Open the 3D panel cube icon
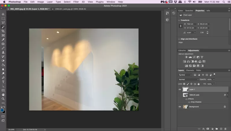231x131 pixels. [x=167, y=20]
